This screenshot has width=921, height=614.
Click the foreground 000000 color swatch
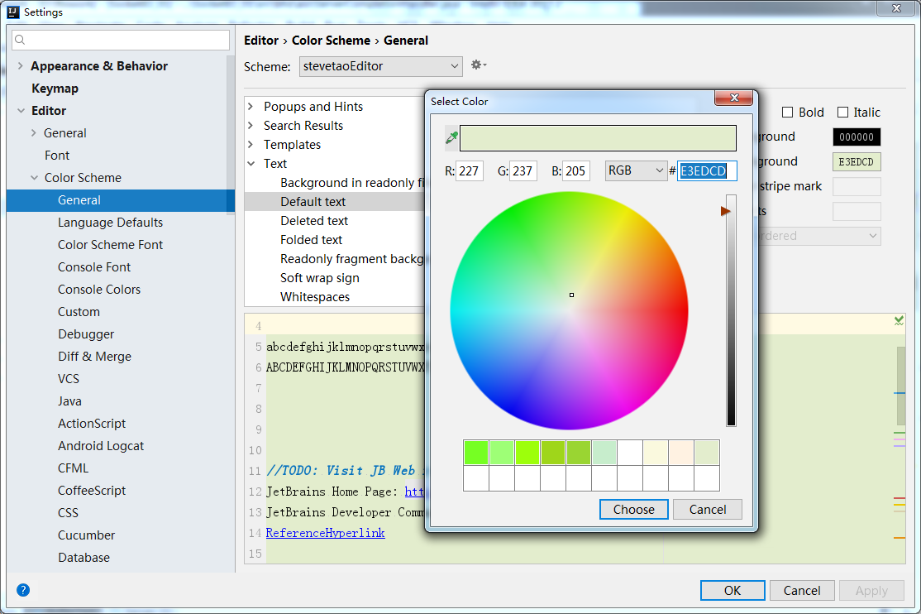pyautogui.click(x=857, y=137)
